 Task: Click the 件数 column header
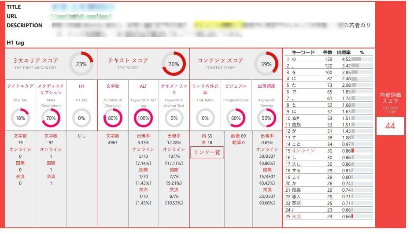coord(327,52)
